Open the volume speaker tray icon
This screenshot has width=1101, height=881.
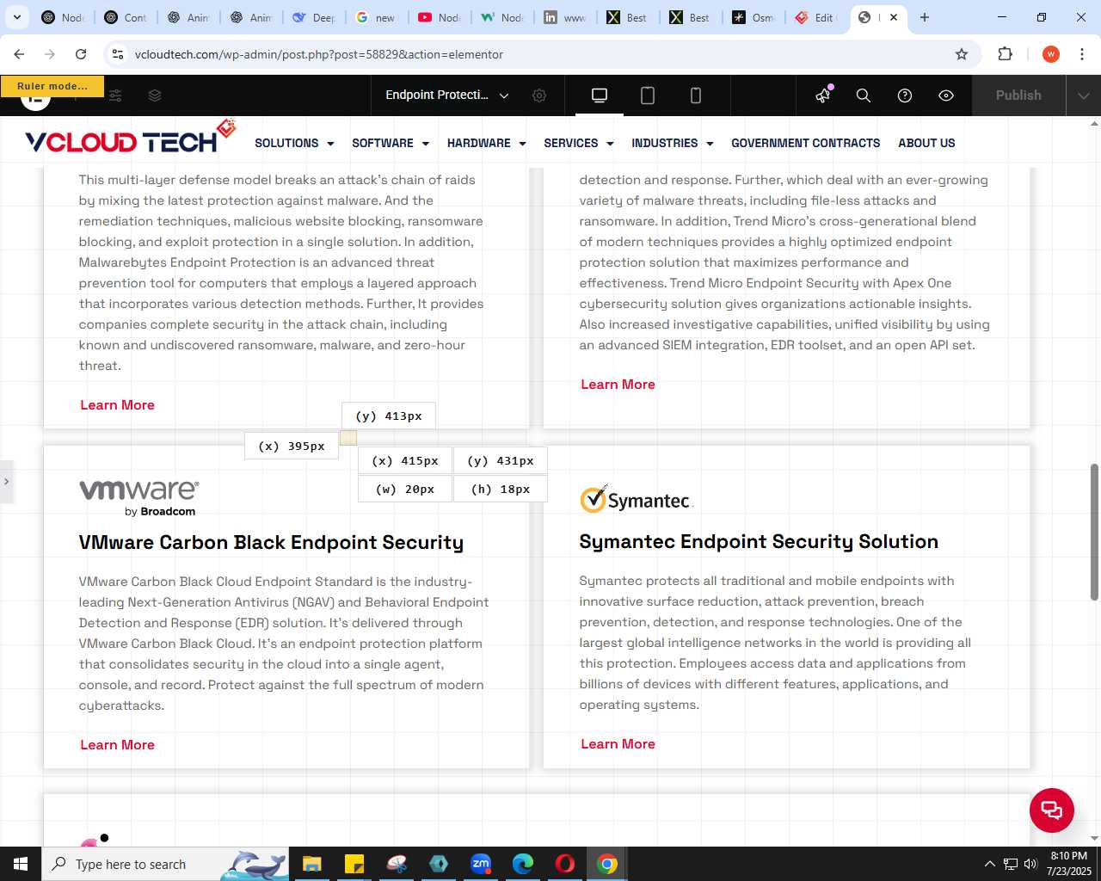tap(1030, 864)
